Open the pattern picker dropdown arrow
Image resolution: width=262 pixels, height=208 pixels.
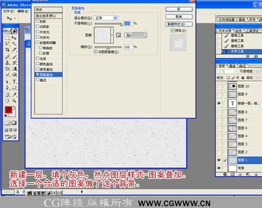click(112, 35)
